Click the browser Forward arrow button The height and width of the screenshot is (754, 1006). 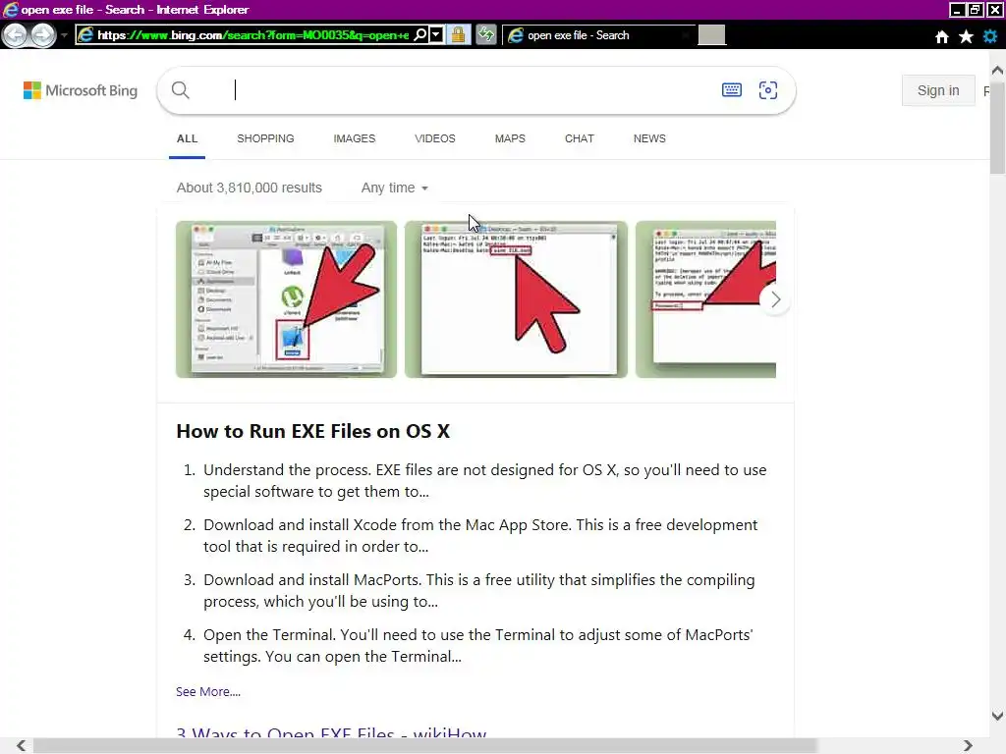click(x=43, y=35)
